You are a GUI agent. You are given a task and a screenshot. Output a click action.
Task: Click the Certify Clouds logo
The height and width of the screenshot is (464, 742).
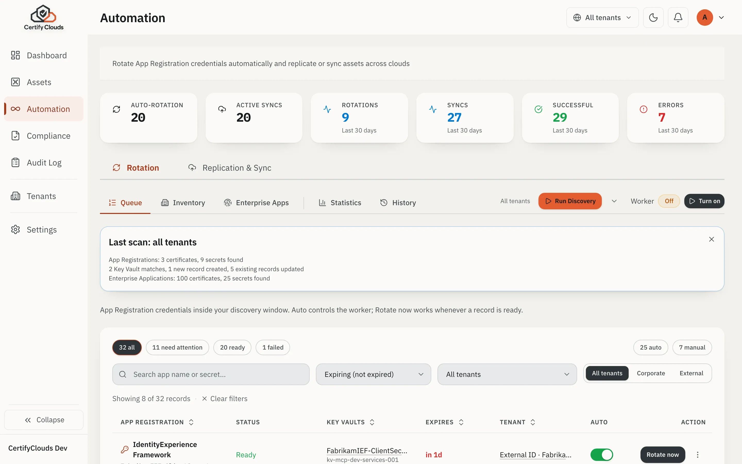click(x=44, y=18)
